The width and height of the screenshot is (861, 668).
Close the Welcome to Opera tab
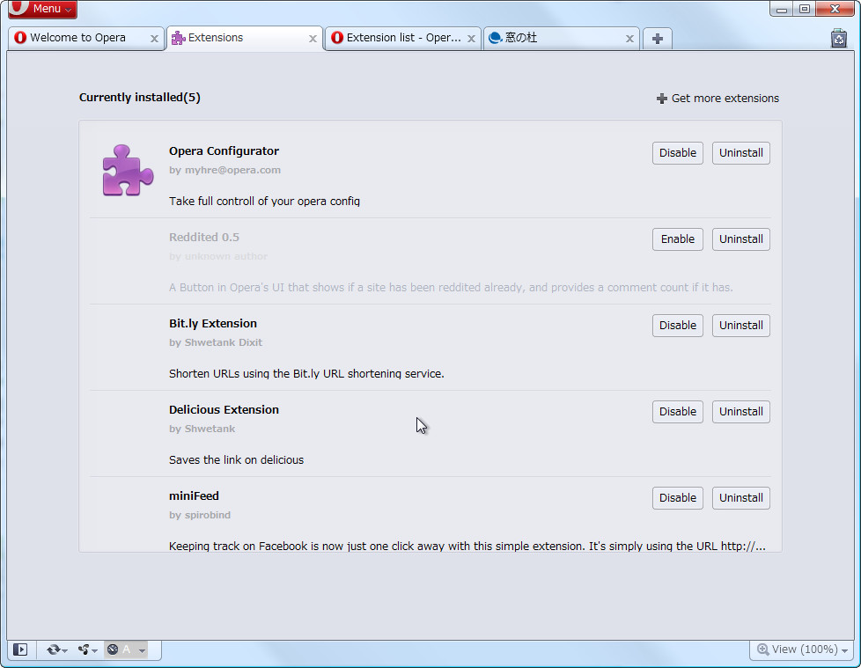[x=154, y=39]
